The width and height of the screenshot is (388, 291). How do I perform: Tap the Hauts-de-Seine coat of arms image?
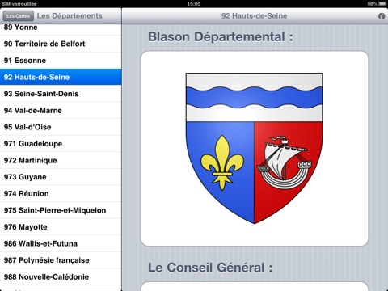(255, 148)
